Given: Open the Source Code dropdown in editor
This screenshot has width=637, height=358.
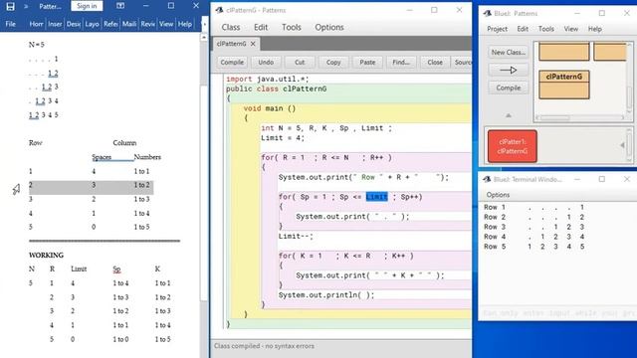Looking at the screenshot, I should 463,62.
